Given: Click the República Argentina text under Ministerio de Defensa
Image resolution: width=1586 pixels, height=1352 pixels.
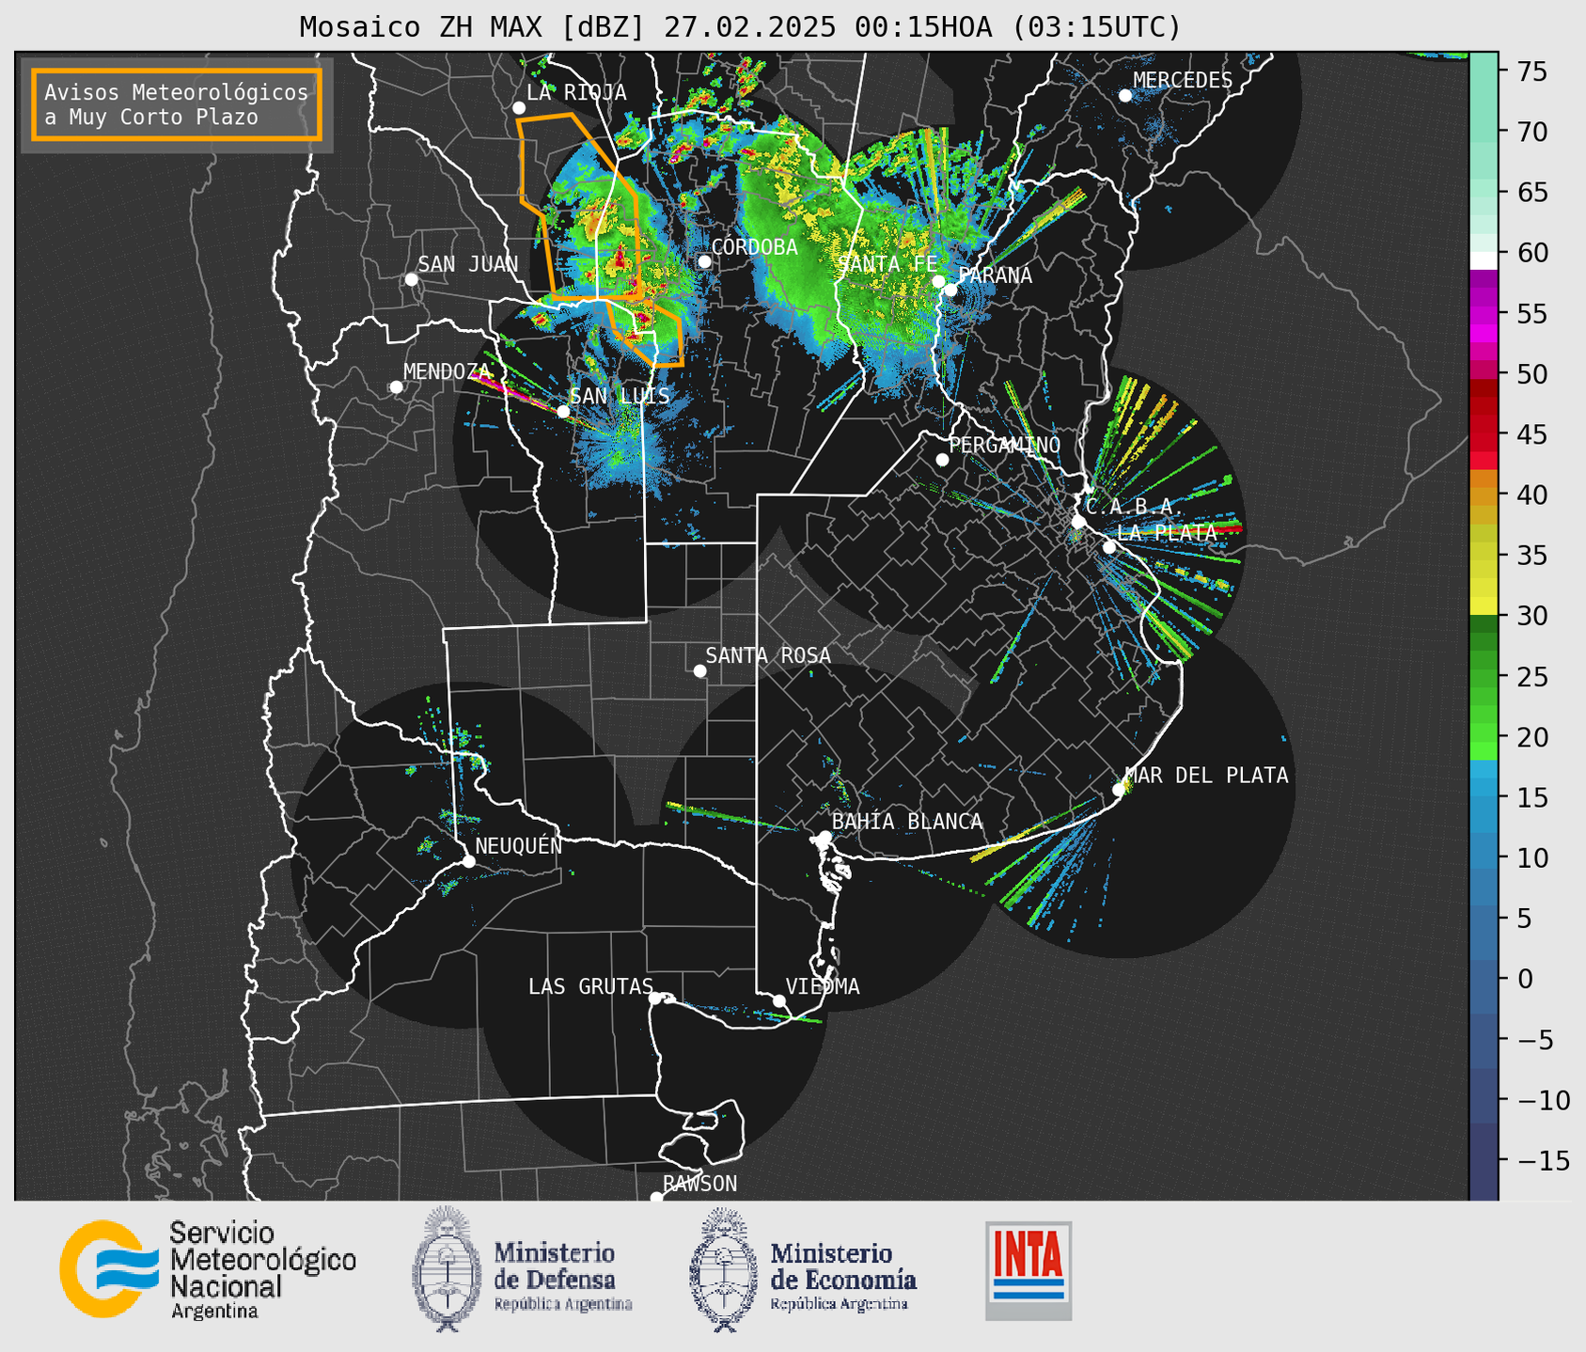Looking at the screenshot, I should click(x=563, y=1304).
